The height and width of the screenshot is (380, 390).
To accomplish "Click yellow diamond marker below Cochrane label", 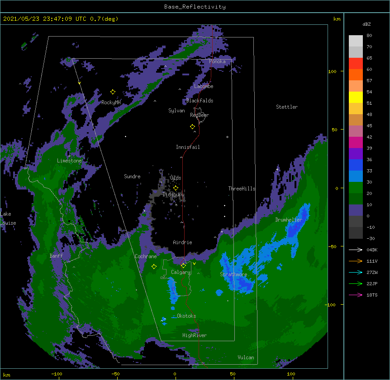I will [x=154, y=267].
